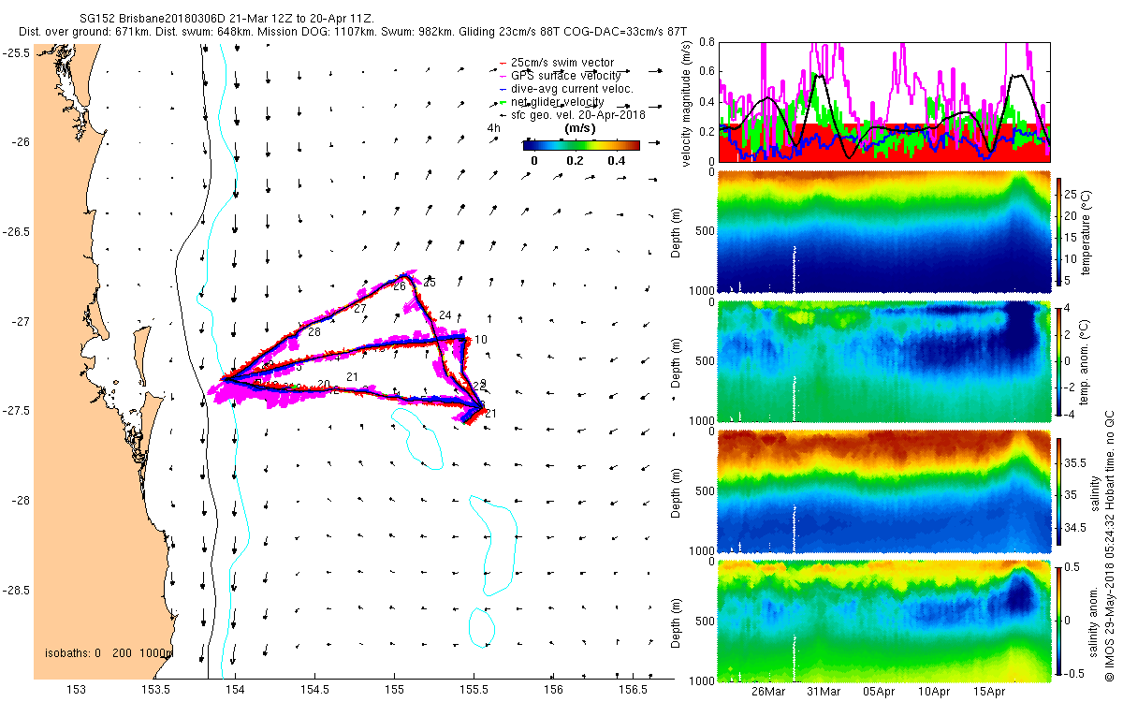Click waypoint label 10 on glider track
This screenshot has height=702, width=1123.
[481, 340]
